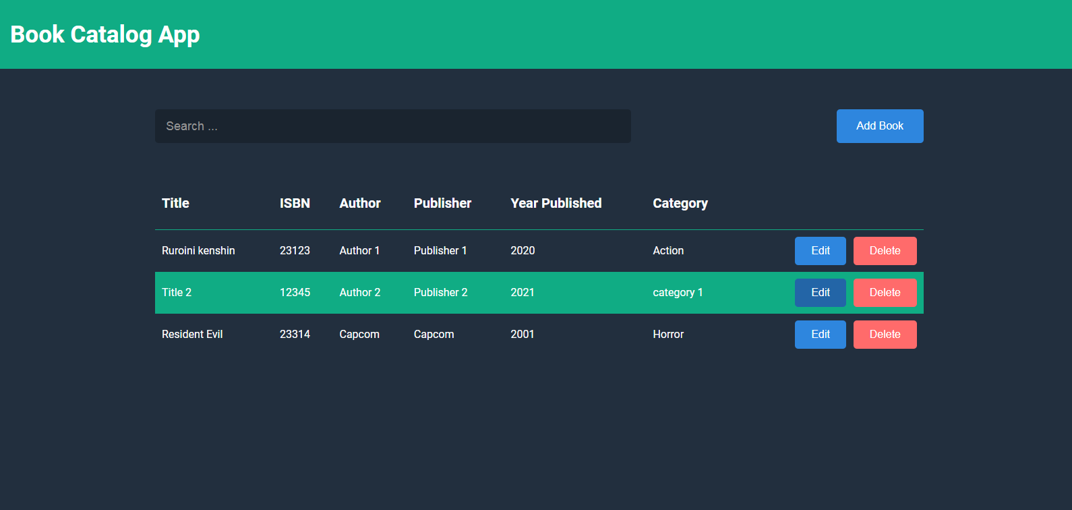The height and width of the screenshot is (510, 1072).
Task: Click the Ruroini kenshin title cell
Action: [x=198, y=251]
